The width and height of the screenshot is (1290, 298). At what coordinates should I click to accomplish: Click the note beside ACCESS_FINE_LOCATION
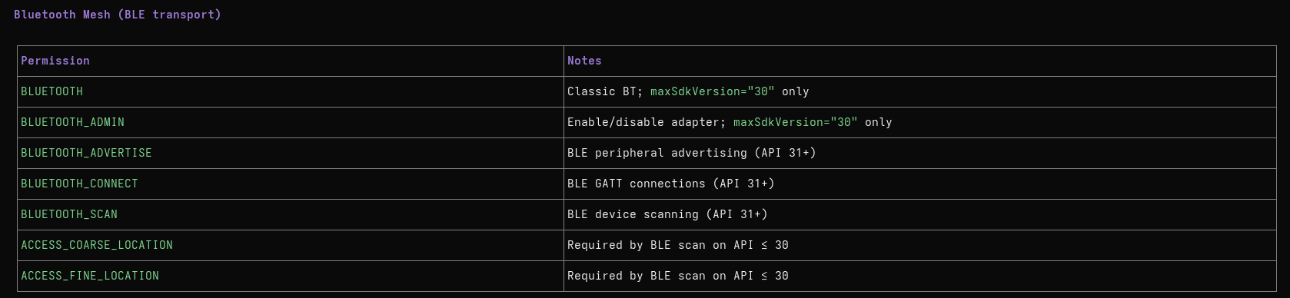tap(678, 276)
